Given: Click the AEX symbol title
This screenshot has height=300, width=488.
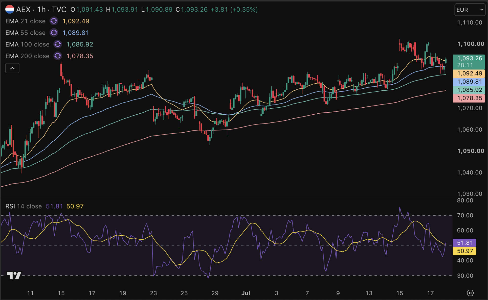Looking at the screenshot, I should click(24, 10).
